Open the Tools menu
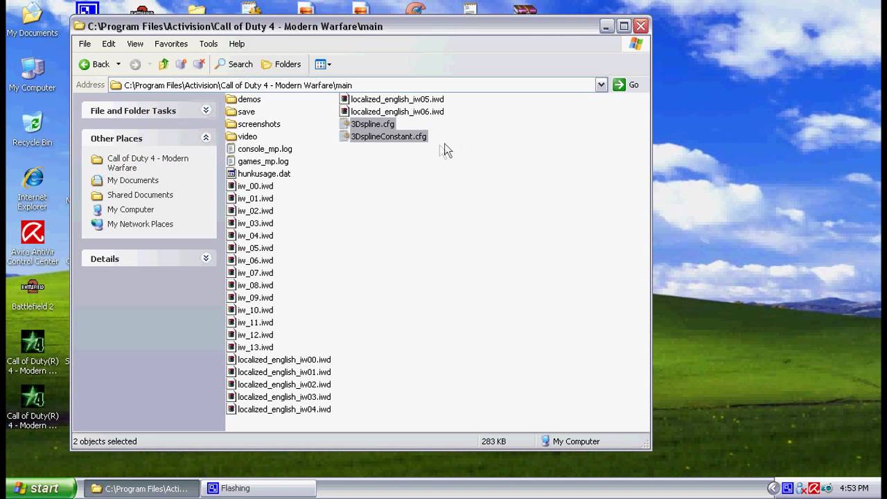This screenshot has width=887, height=499. tap(209, 44)
